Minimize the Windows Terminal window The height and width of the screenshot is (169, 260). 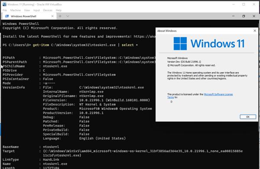[x=233, y=16]
